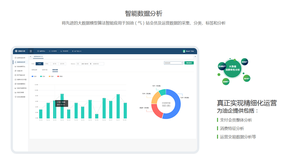The height and width of the screenshot is (154, 291).
Task: Choose the 近30天 time filter button
Action: (62, 64)
